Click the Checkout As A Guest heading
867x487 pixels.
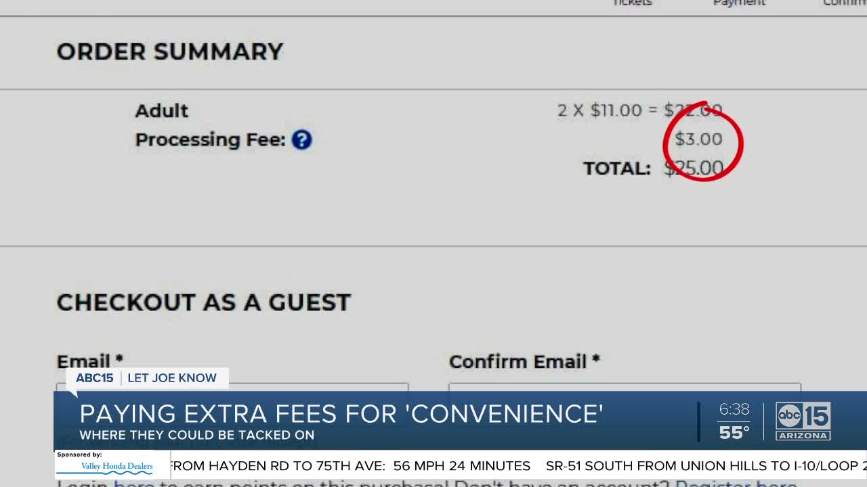[203, 302]
